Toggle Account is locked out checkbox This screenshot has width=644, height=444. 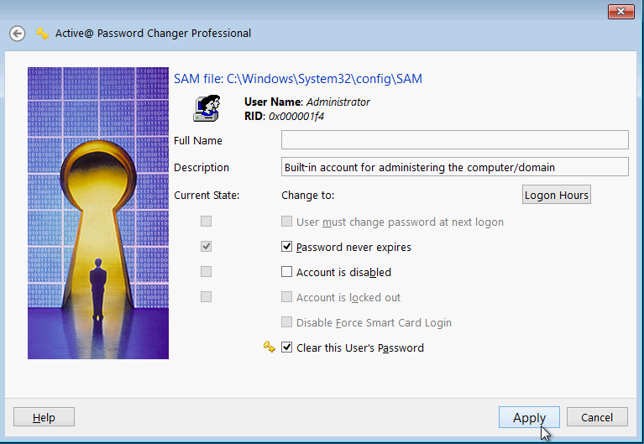pos(286,297)
